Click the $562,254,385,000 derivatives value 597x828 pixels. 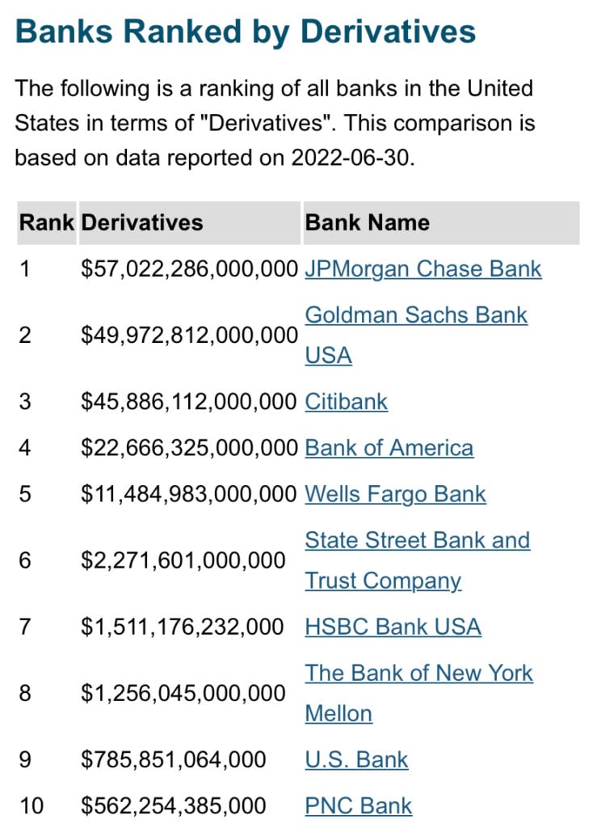point(173,806)
